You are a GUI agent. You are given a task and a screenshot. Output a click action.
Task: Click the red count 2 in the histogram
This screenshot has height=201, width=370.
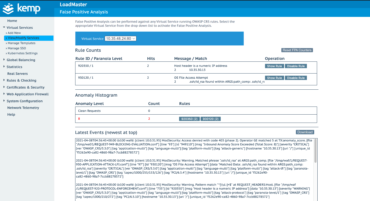(149, 119)
